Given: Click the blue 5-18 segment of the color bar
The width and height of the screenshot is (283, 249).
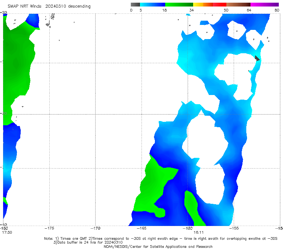Looking at the screenshot, I should coord(153,5).
